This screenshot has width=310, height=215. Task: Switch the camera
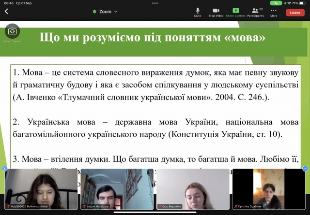click(12, 31)
